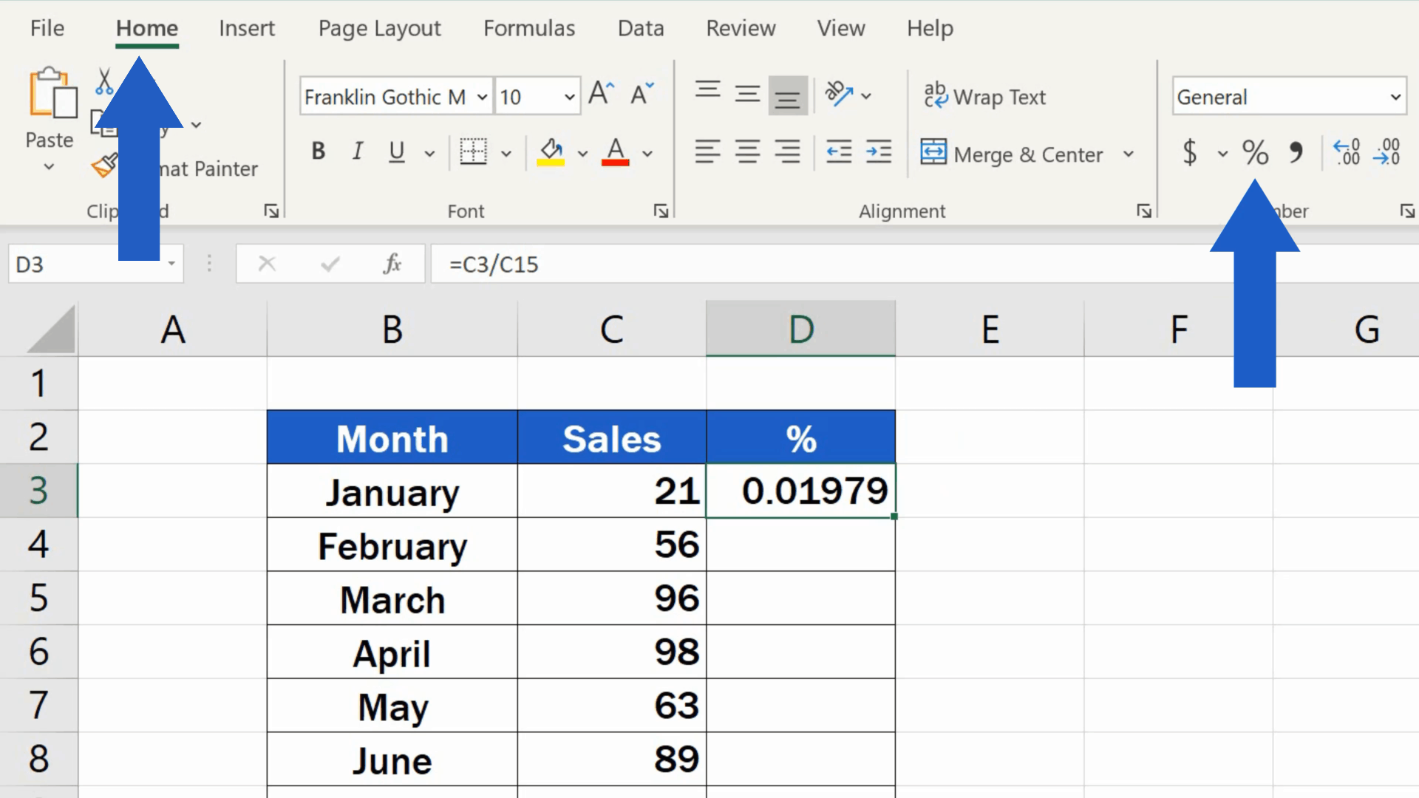Viewport: 1419px width, 798px height.
Task: Click the Home tab
Action: (146, 27)
